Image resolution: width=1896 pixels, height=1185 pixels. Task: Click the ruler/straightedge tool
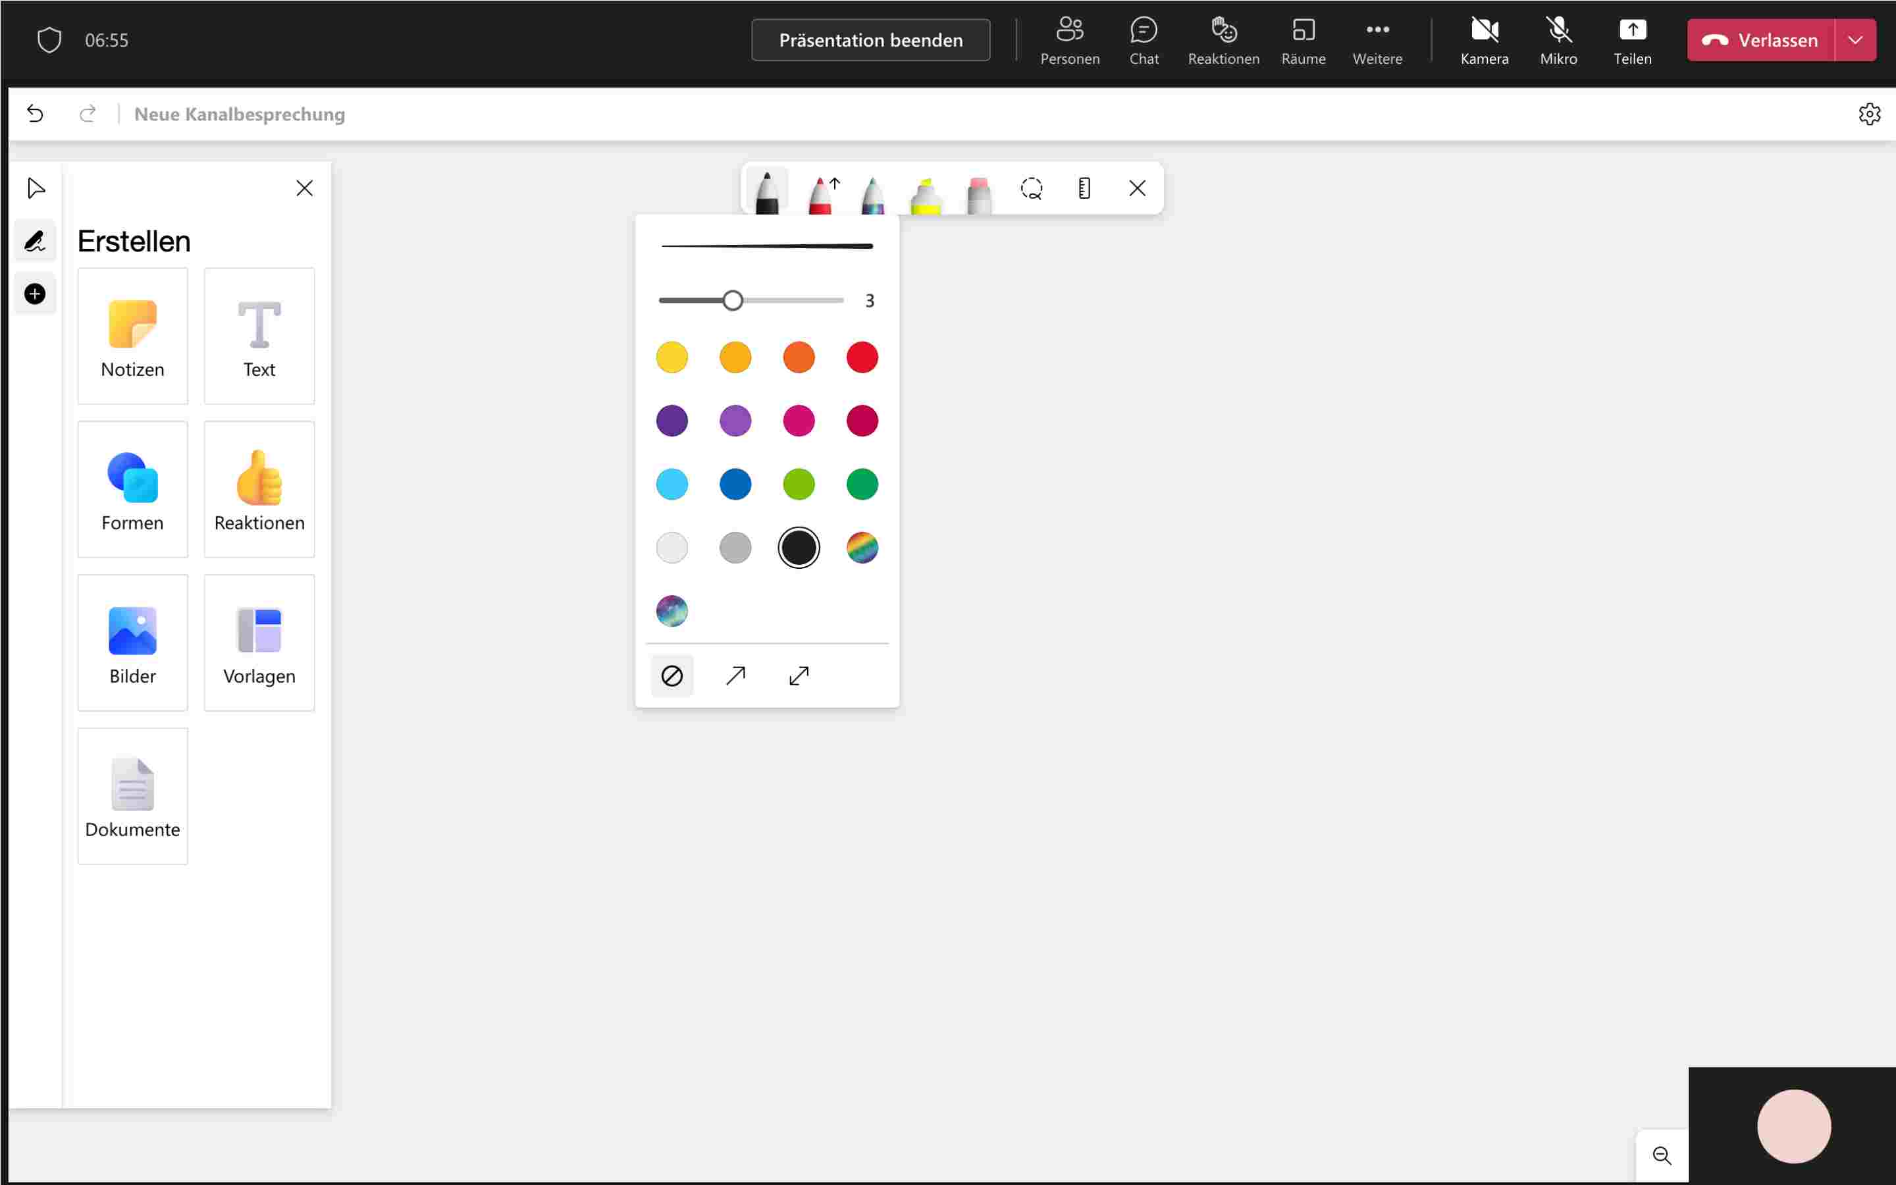tap(1085, 188)
